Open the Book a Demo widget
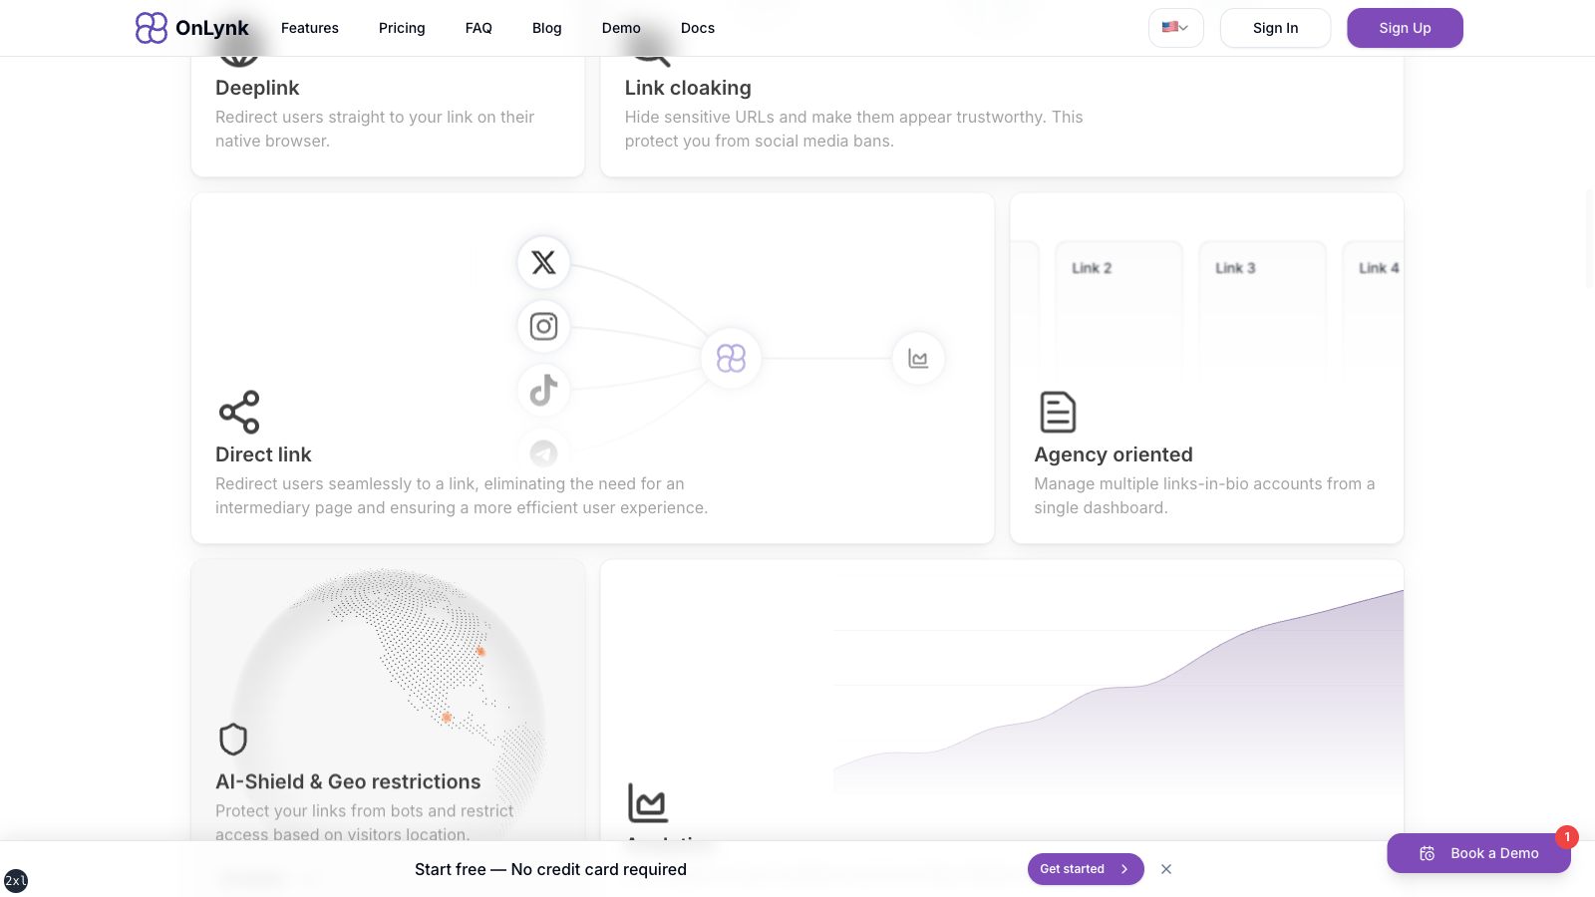Viewport: 1595px width, 897px height. pyautogui.click(x=1478, y=853)
